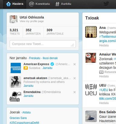Dismiss ametsak akatzen suggestion
116x124 pixels.
tap(75, 78)
